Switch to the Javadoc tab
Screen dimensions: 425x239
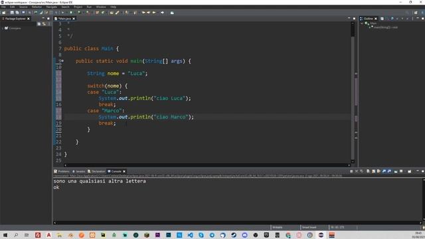pyautogui.click(x=78, y=171)
